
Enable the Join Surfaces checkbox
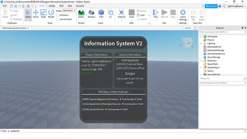(57, 19)
